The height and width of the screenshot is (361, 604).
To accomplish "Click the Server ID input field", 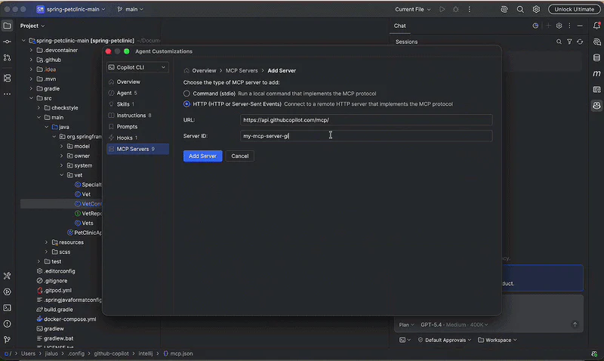I will pyautogui.click(x=366, y=136).
